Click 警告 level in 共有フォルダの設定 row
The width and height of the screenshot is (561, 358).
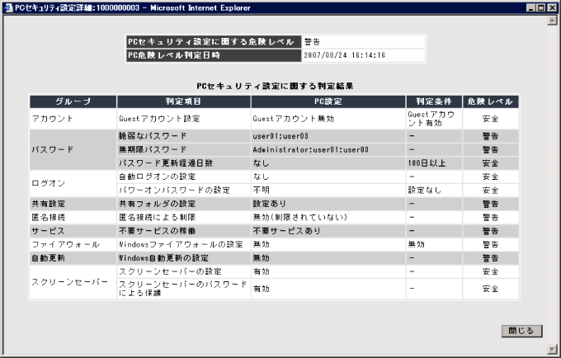coord(491,204)
